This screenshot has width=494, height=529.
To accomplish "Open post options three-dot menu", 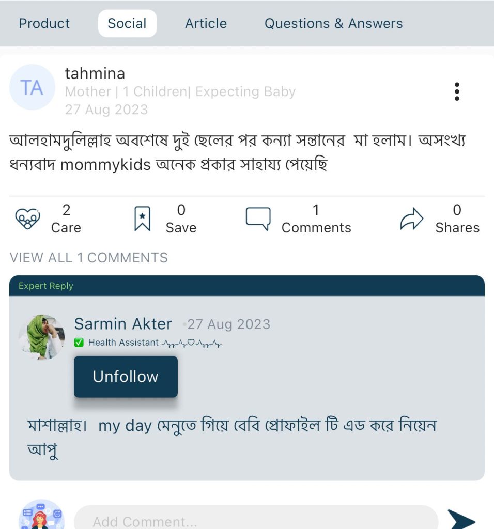I will point(457,91).
